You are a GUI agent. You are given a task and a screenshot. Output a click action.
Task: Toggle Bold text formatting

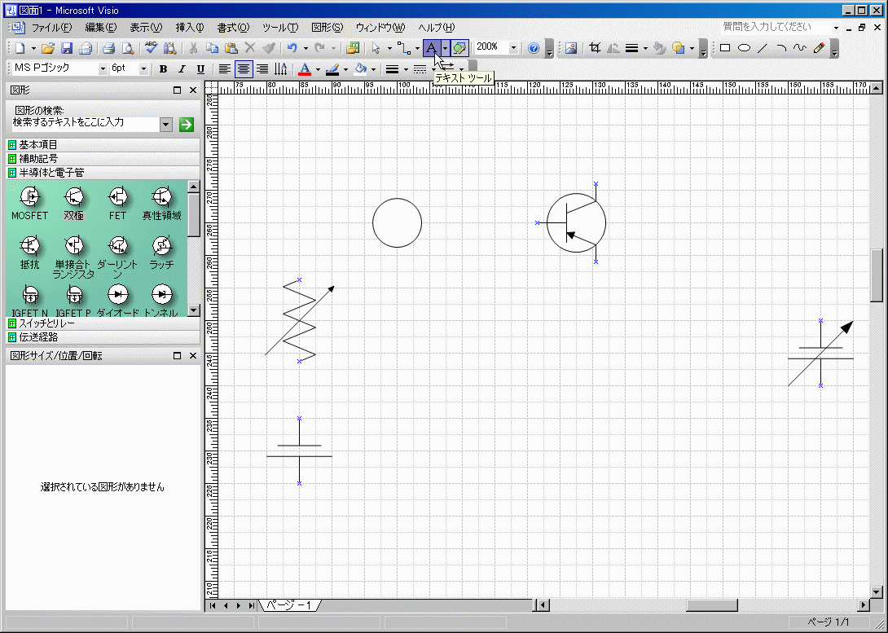click(163, 69)
